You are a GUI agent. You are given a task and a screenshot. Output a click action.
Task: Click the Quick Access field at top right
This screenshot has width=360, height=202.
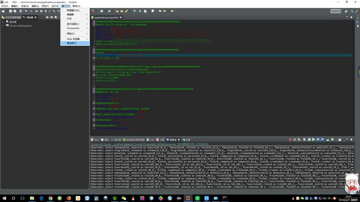click(x=336, y=11)
